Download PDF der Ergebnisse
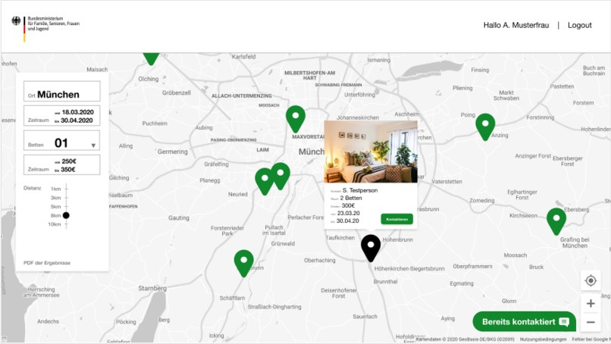 pos(47,263)
